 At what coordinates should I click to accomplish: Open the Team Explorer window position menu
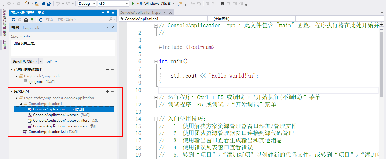point(104,13)
